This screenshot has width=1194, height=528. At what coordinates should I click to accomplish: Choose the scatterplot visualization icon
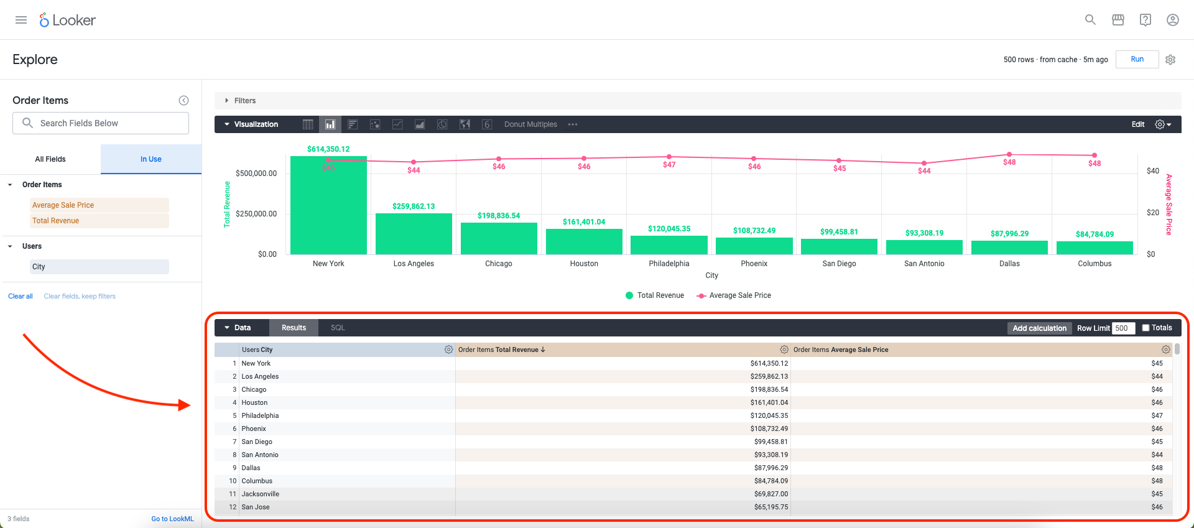pos(375,124)
